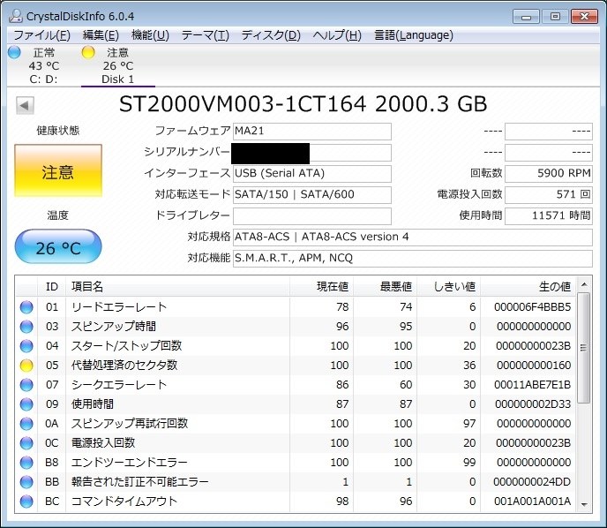Click raw value 000000000160
The width and height of the screenshot is (607, 528).
pos(534,366)
